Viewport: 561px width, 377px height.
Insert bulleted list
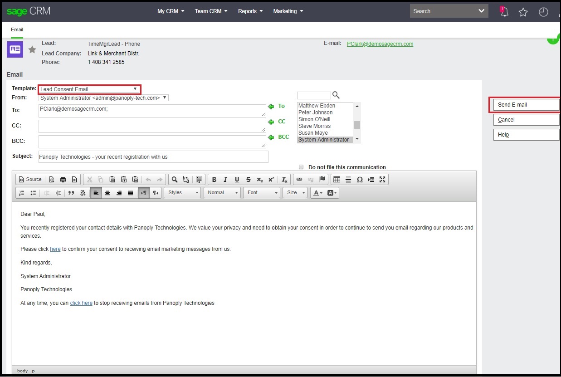pyautogui.click(x=33, y=193)
